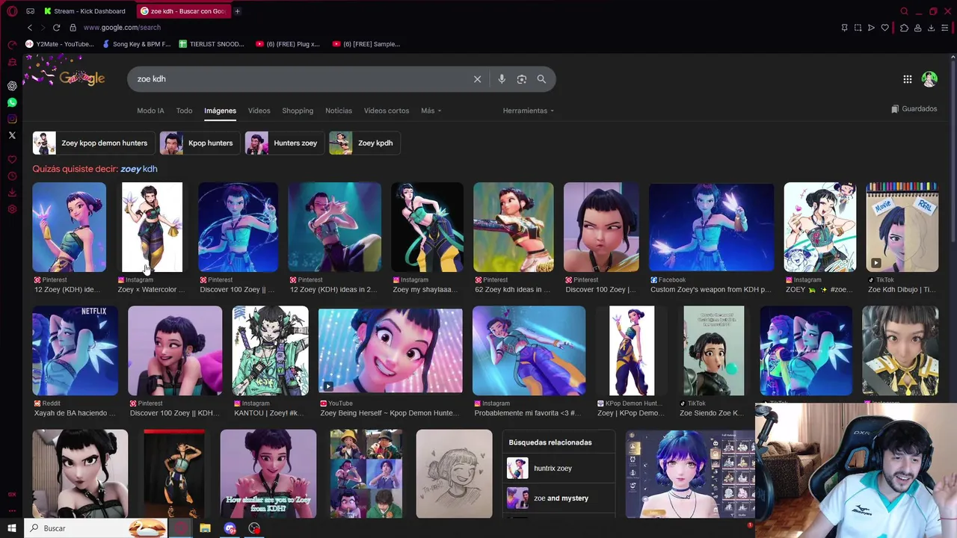This screenshot has width=957, height=538.
Task: Click the Hunters zoey suggestion chip
Action: 285,143
